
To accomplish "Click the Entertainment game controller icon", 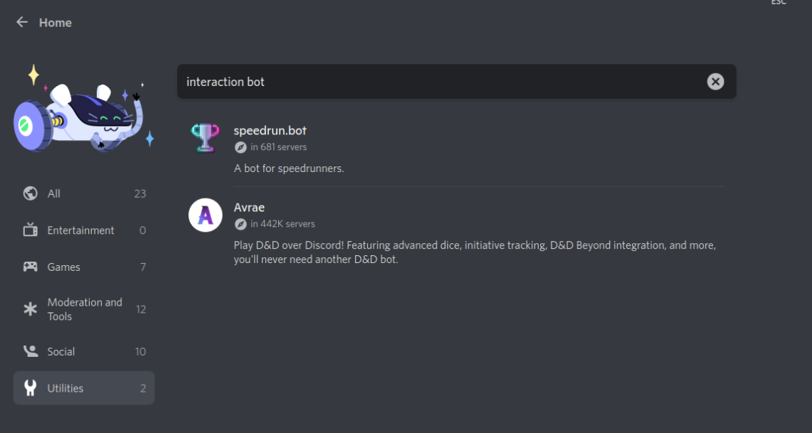I will coord(29,230).
